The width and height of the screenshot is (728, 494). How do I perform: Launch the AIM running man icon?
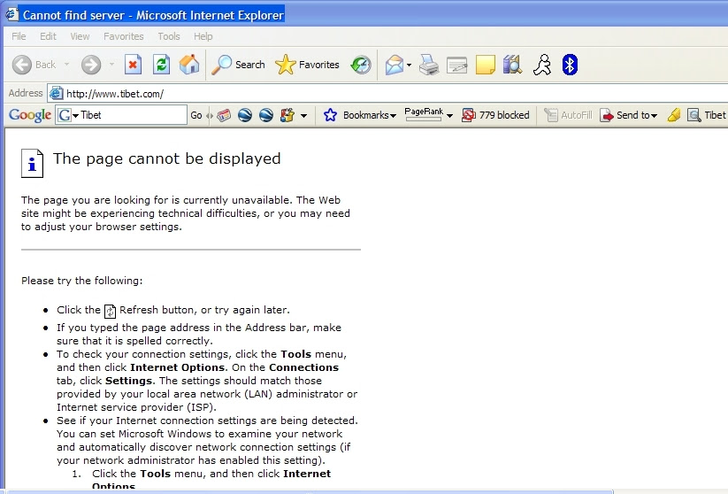542,65
